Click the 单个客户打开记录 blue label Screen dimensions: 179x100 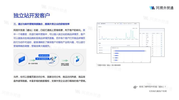44,55
